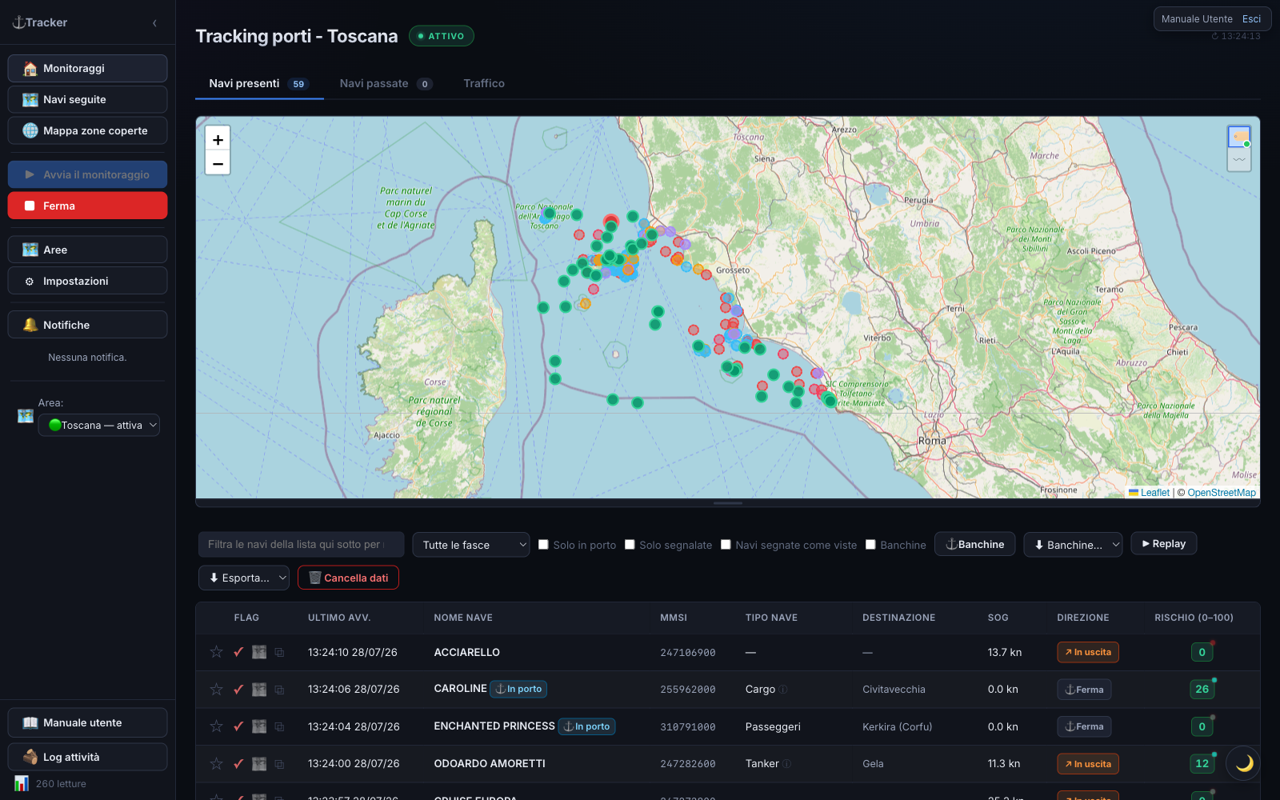Toggle dark mode with moon icon

click(1244, 763)
